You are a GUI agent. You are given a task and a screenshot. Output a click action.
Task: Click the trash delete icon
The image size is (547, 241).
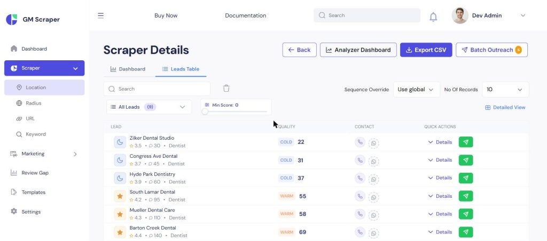pos(226,89)
